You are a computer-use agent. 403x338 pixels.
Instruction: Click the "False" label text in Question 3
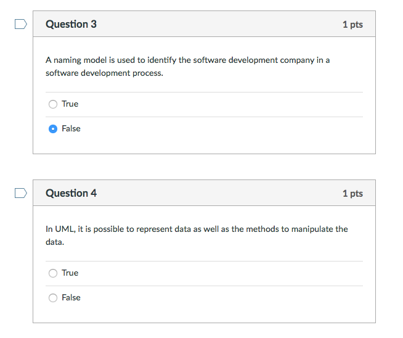tap(71, 129)
